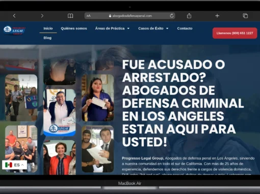This screenshot has height=194, width=260.
Task: Go back with the browser back arrow
Action: click(14, 16)
